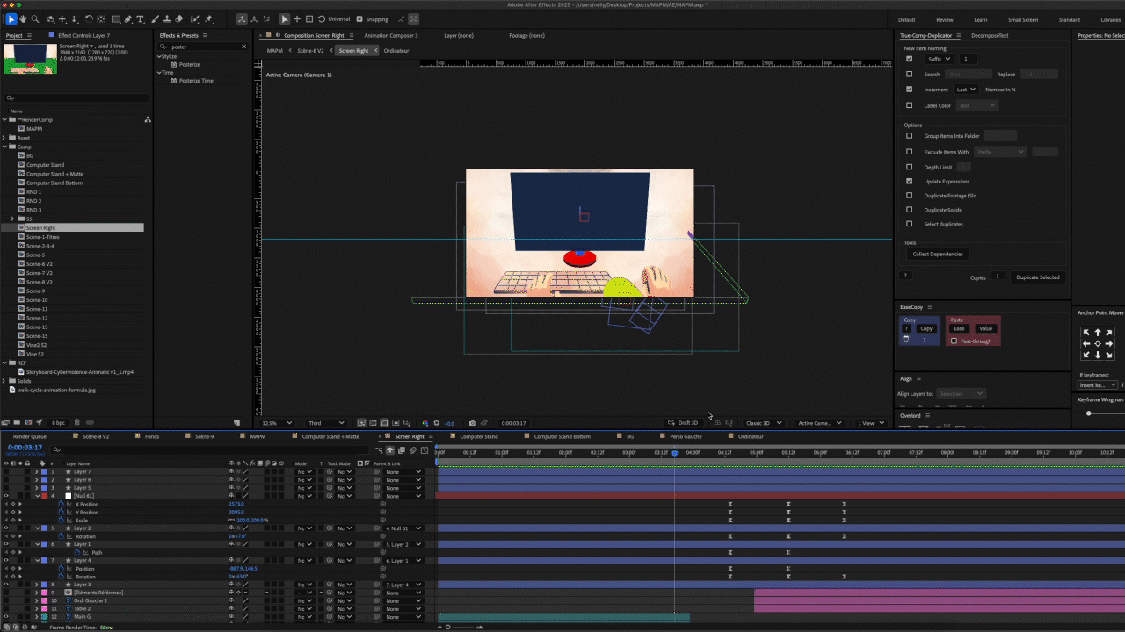
Task: Open the Classic 3D renderer dropdown
Action: click(x=764, y=423)
